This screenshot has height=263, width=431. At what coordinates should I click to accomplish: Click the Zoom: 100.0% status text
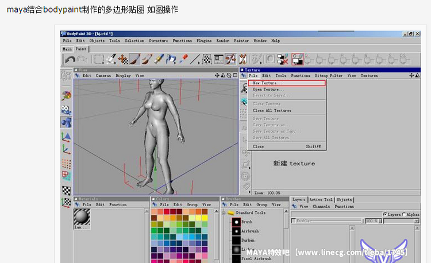267,193
